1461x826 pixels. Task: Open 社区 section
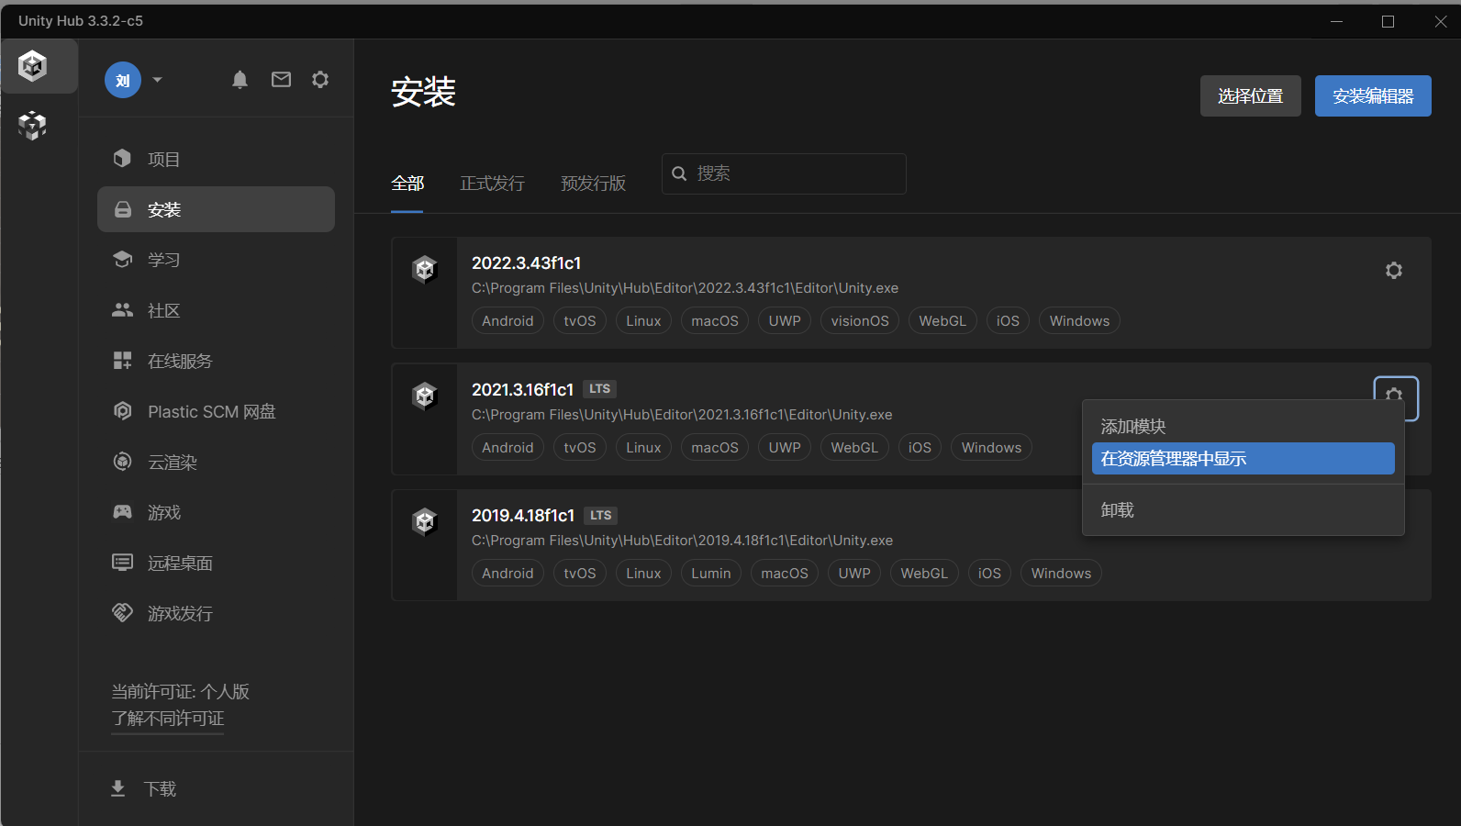click(x=216, y=310)
